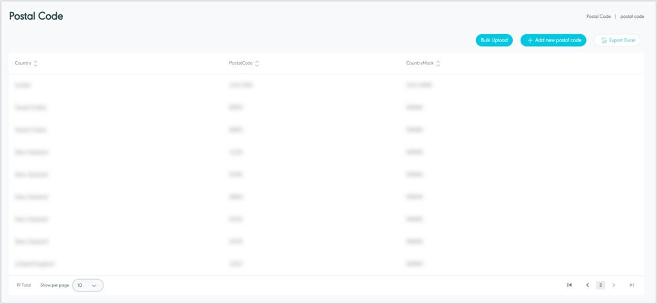Jump to the first page of results
The image size is (657, 304).
click(569, 285)
